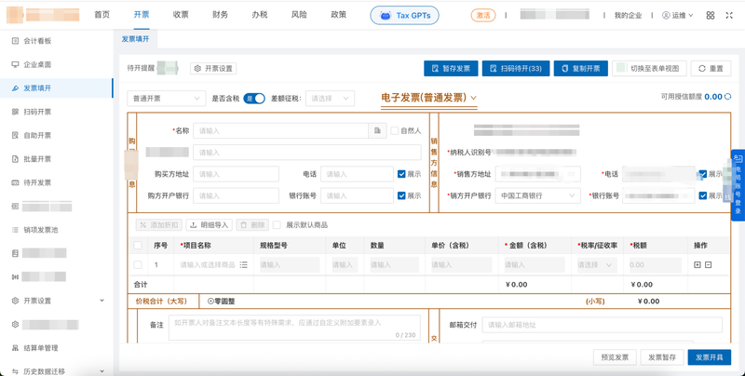Check the 自然人 checkbox
This screenshot has width=745, height=376.
click(395, 131)
